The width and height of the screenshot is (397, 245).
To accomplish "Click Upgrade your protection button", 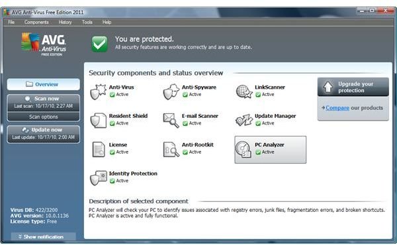I will 353,87.
